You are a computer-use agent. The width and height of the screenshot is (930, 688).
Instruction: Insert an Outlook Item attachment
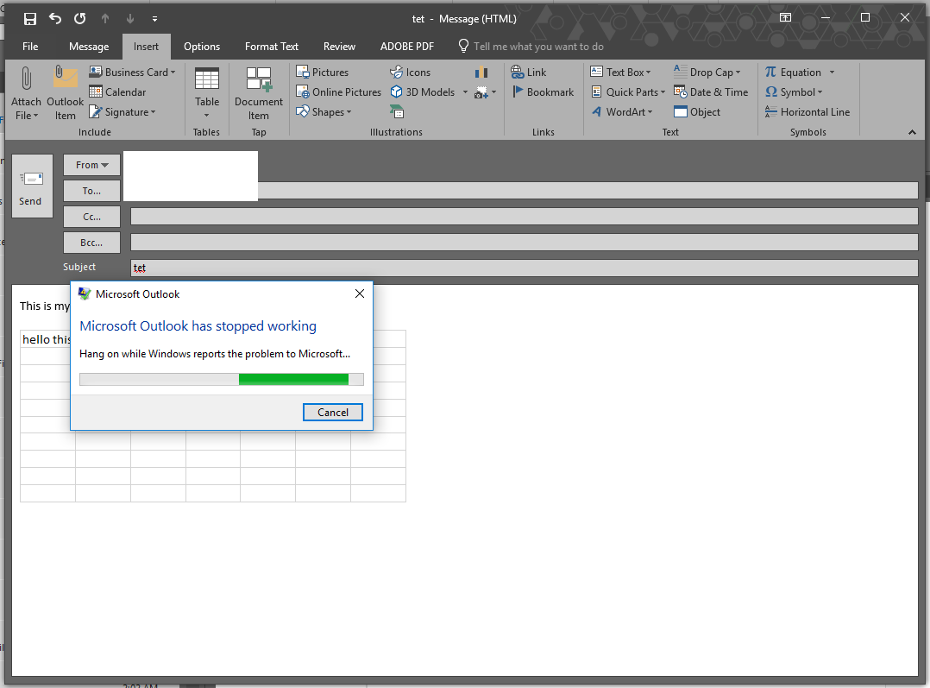(66, 93)
